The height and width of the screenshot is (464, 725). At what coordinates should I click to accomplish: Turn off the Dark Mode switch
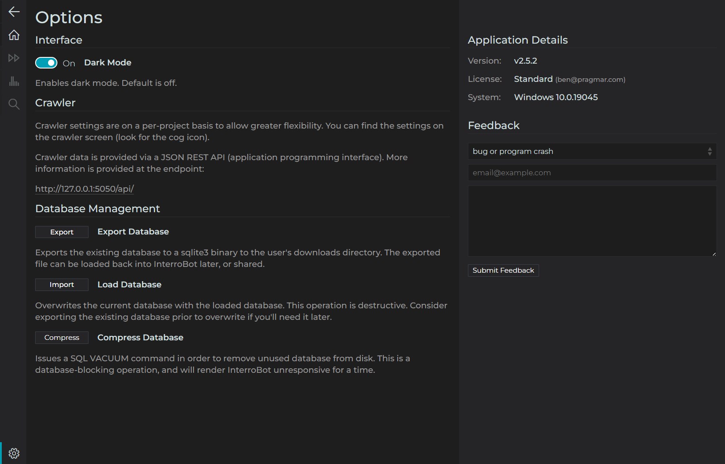click(x=46, y=63)
